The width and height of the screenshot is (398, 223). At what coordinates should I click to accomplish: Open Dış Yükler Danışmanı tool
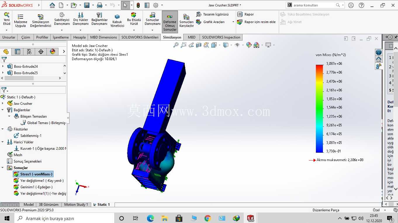coord(81,19)
